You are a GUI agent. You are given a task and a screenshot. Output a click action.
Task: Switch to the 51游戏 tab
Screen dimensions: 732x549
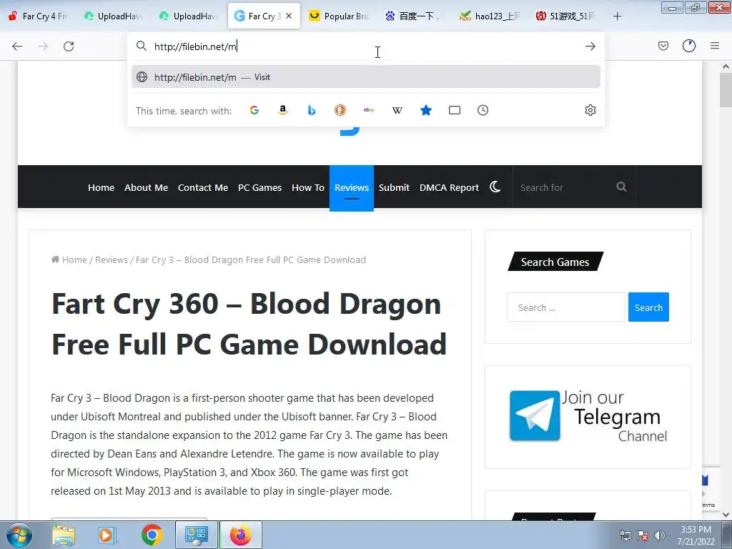click(566, 16)
